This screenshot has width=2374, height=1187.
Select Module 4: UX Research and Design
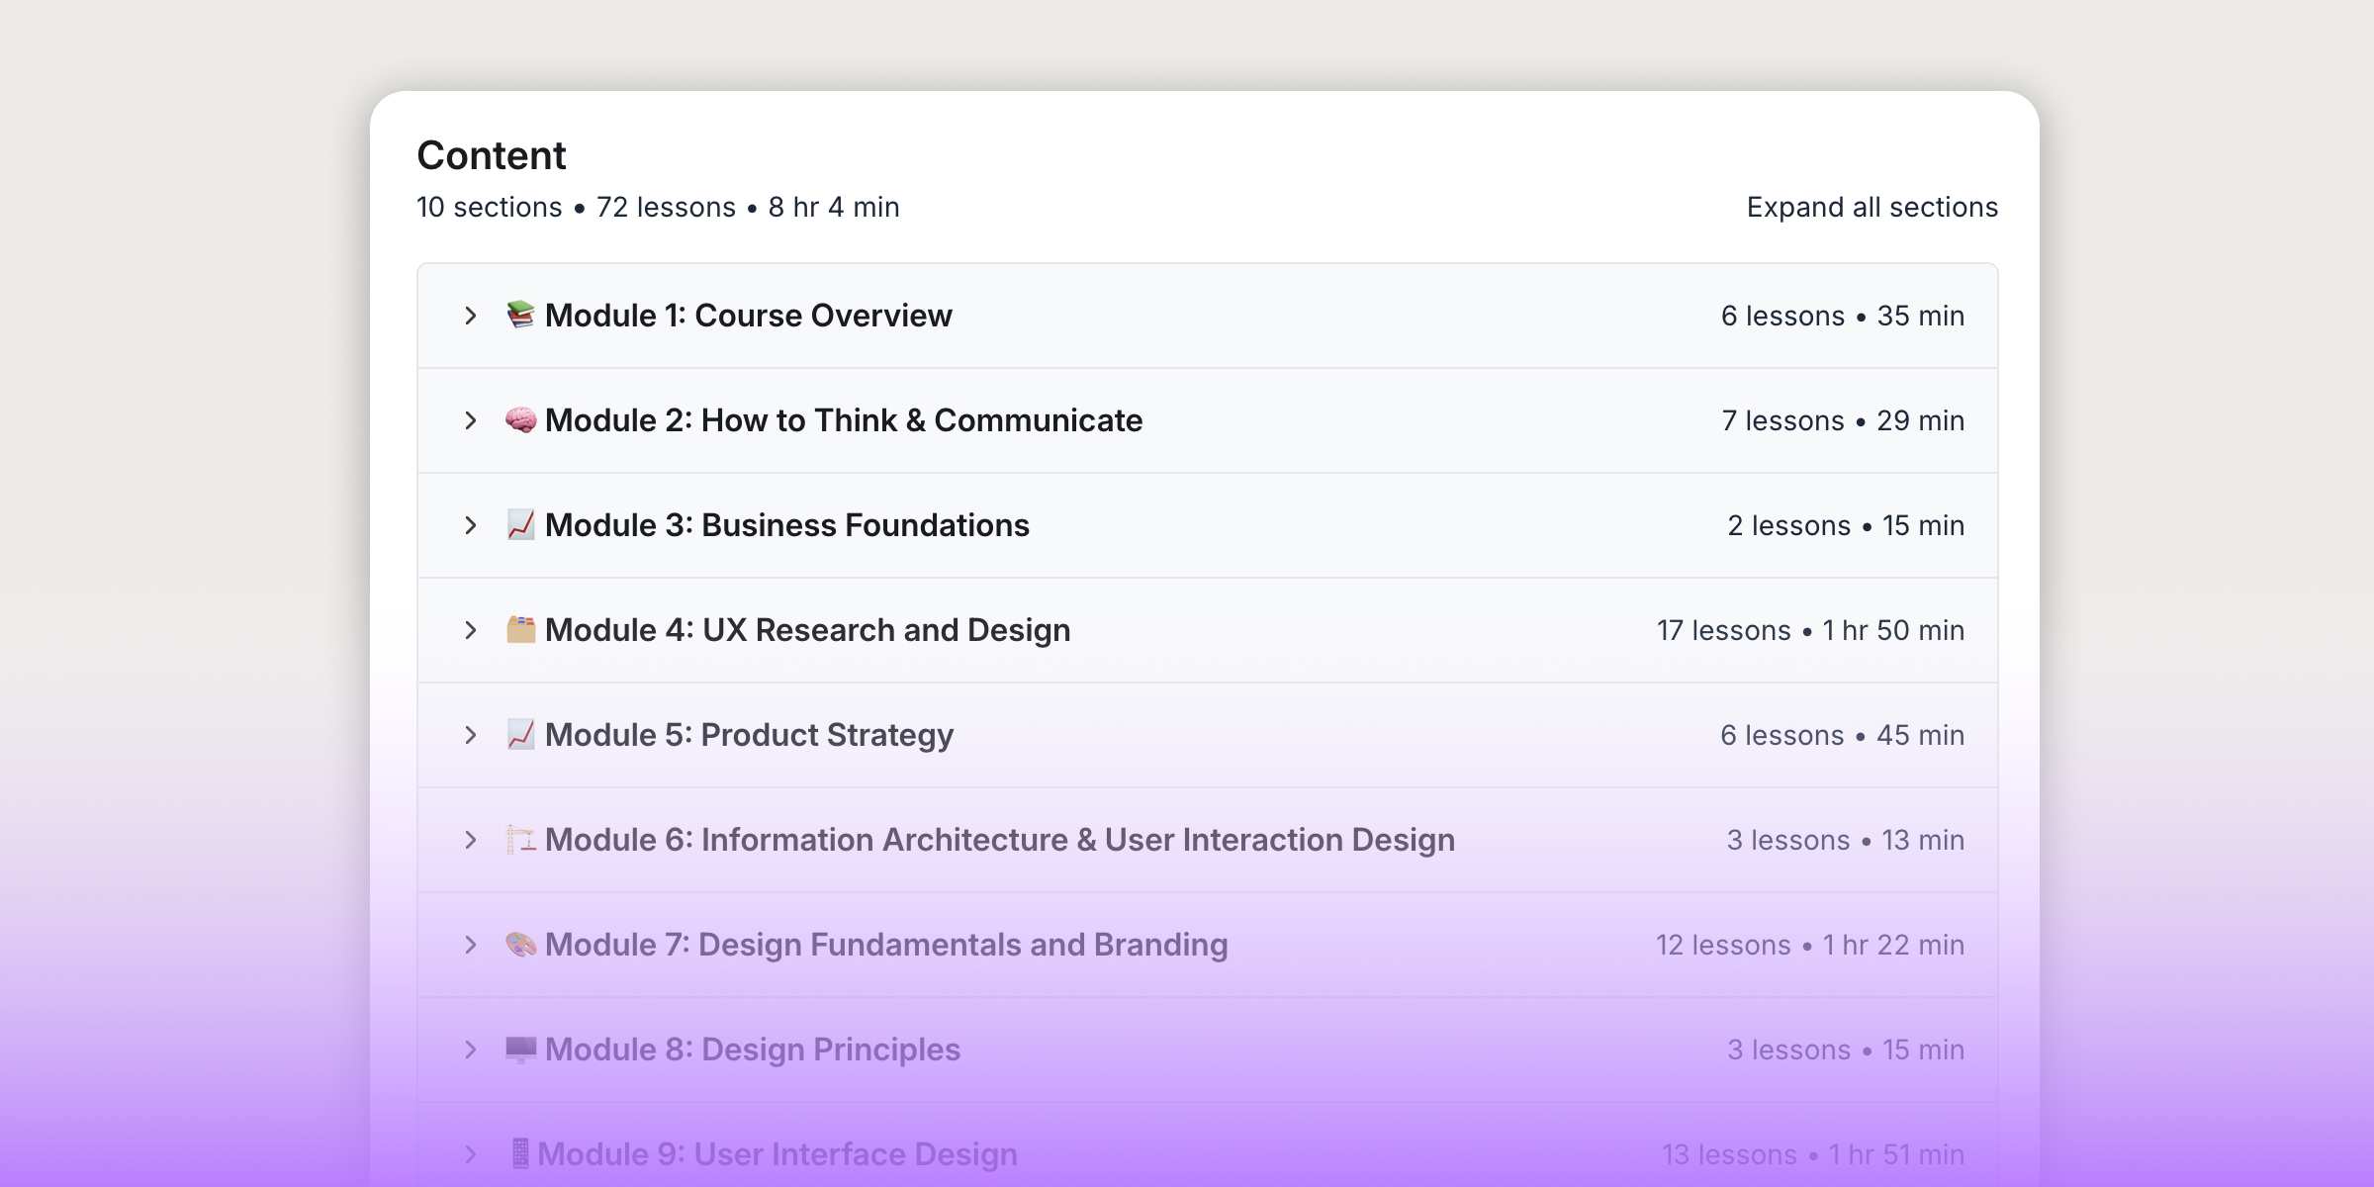pos(807,630)
